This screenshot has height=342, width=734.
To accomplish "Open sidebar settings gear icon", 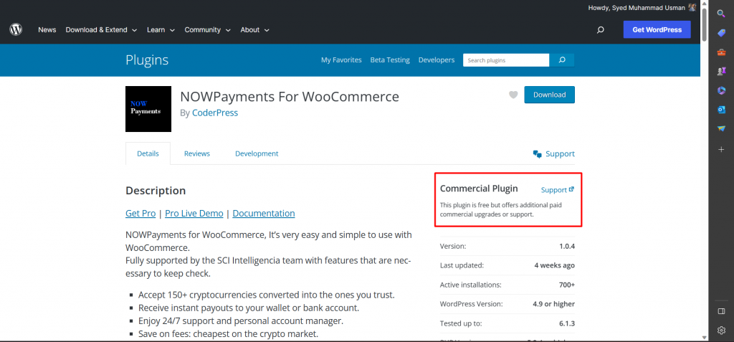I will tap(721, 331).
